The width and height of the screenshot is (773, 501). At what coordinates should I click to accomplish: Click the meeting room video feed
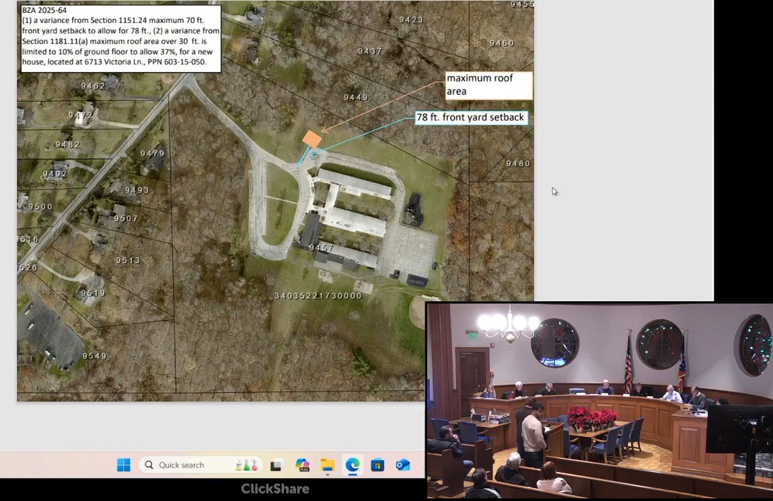point(599,401)
